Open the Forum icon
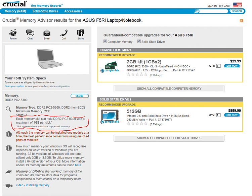Screen dimensions: 252x196 click(x=13, y=33)
